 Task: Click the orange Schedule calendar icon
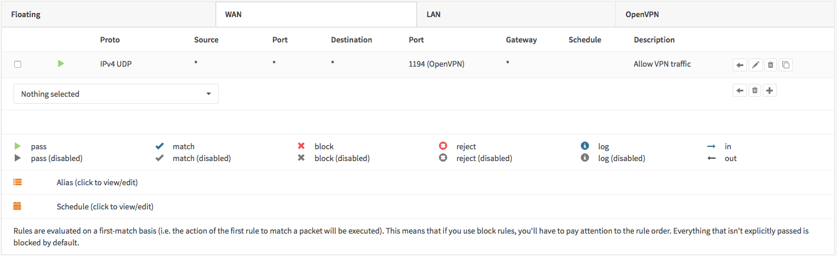18,206
